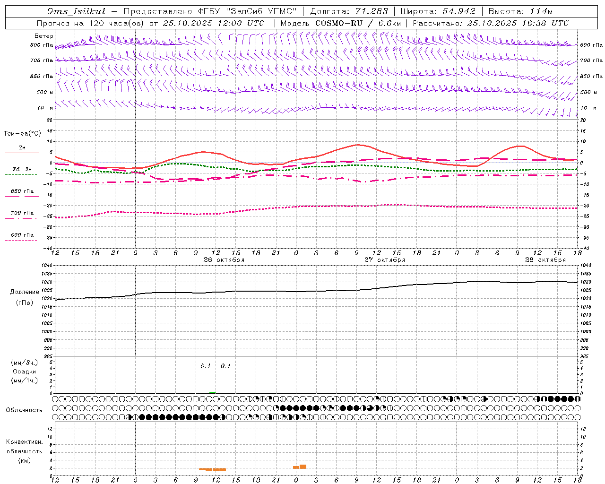Click the 'Осадки' precipitation label
Image resolution: width=605 pixels, height=484 pixels.
point(25,372)
